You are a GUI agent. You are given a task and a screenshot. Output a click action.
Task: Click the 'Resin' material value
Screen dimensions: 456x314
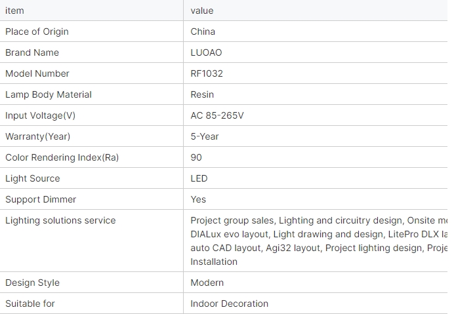point(202,94)
